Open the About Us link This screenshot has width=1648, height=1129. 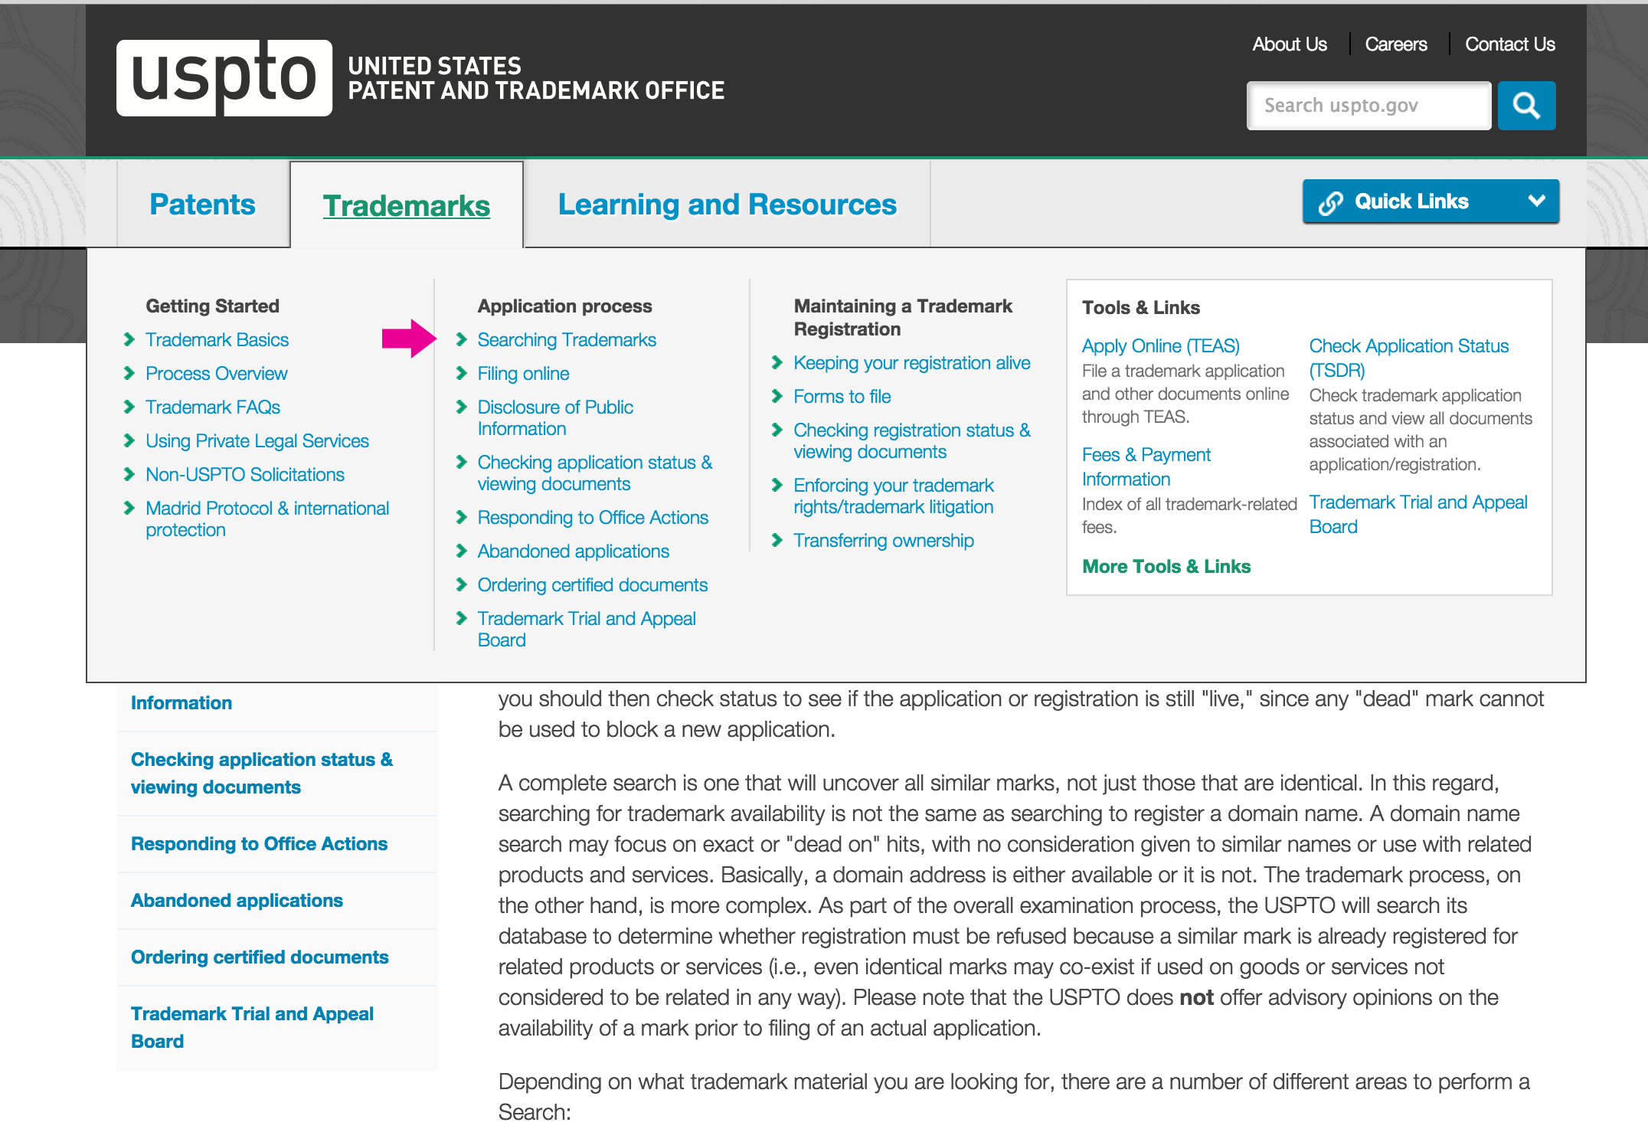coord(1290,44)
